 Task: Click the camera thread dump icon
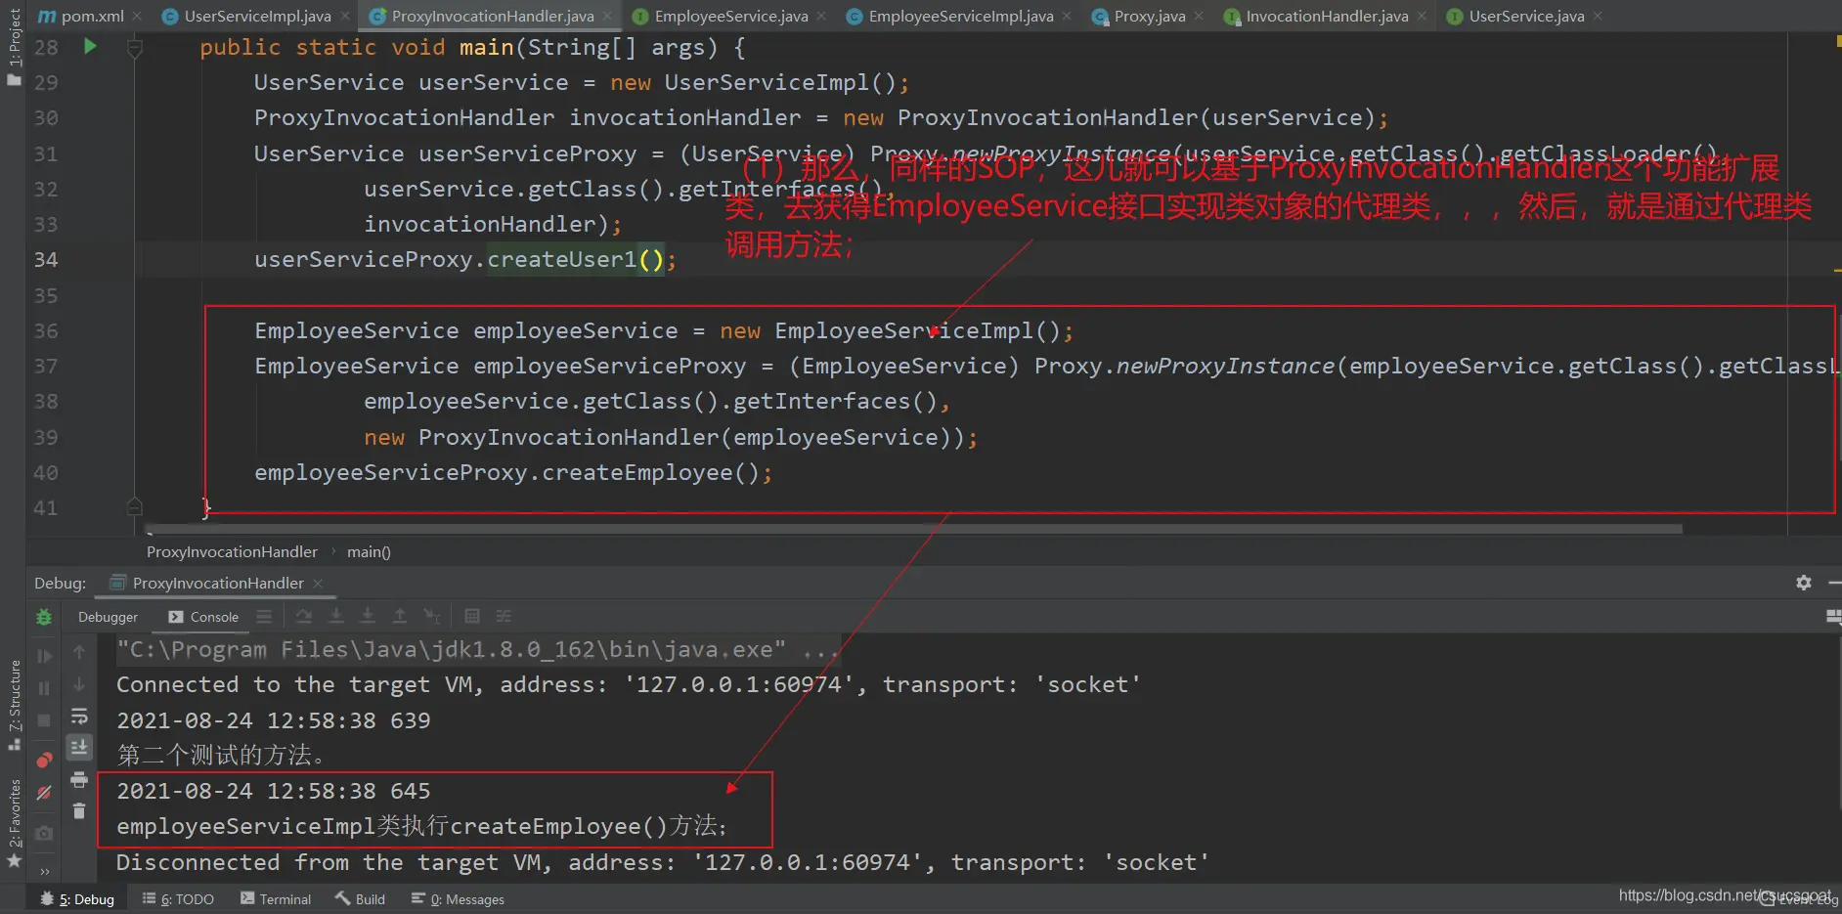pyautogui.click(x=44, y=833)
